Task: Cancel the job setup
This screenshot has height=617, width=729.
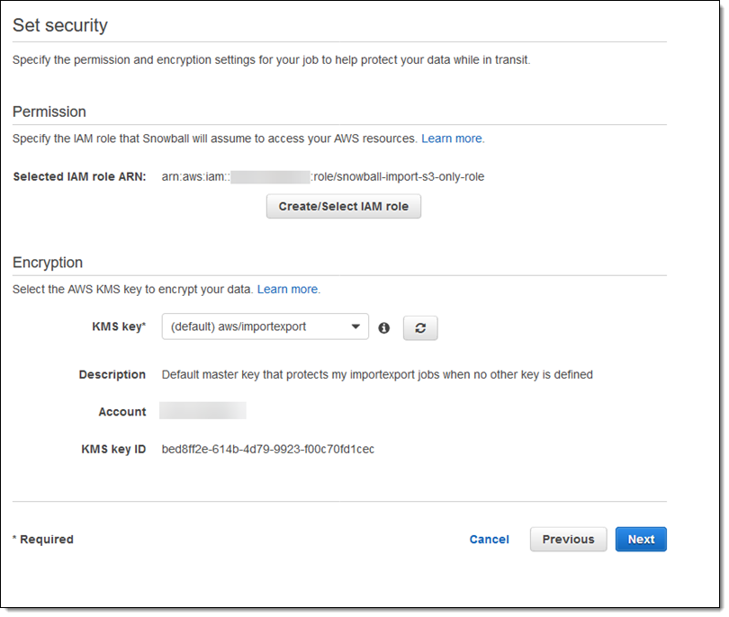Action: point(489,540)
